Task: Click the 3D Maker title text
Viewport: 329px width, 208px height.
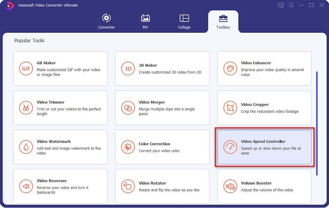Action: 148,66
